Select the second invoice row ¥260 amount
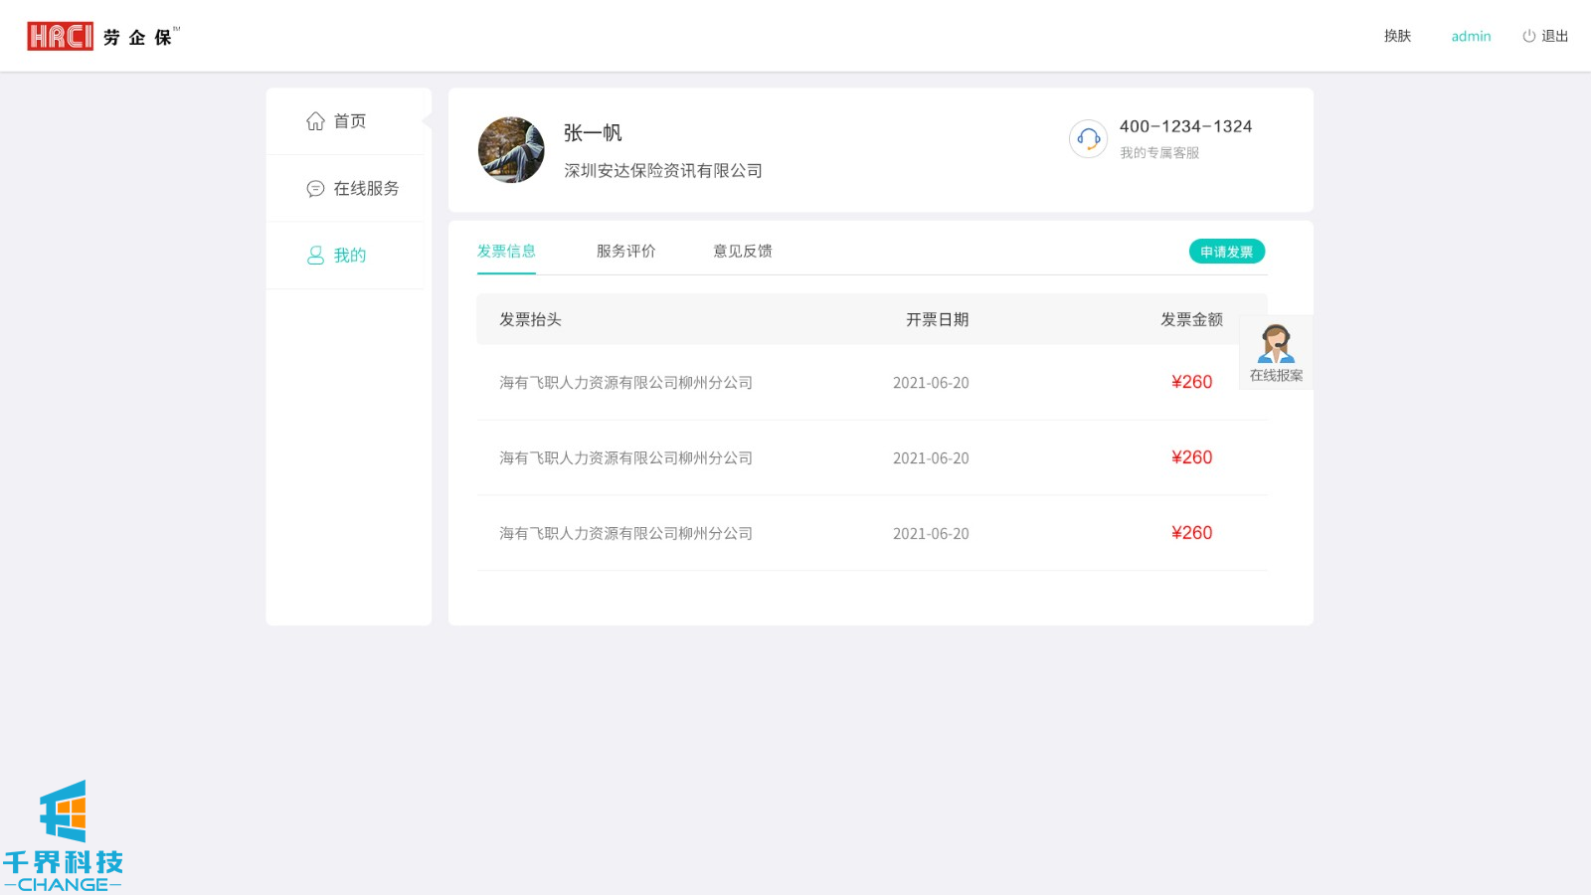The width and height of the screenshot is (1591, 895). (1191, 457)
